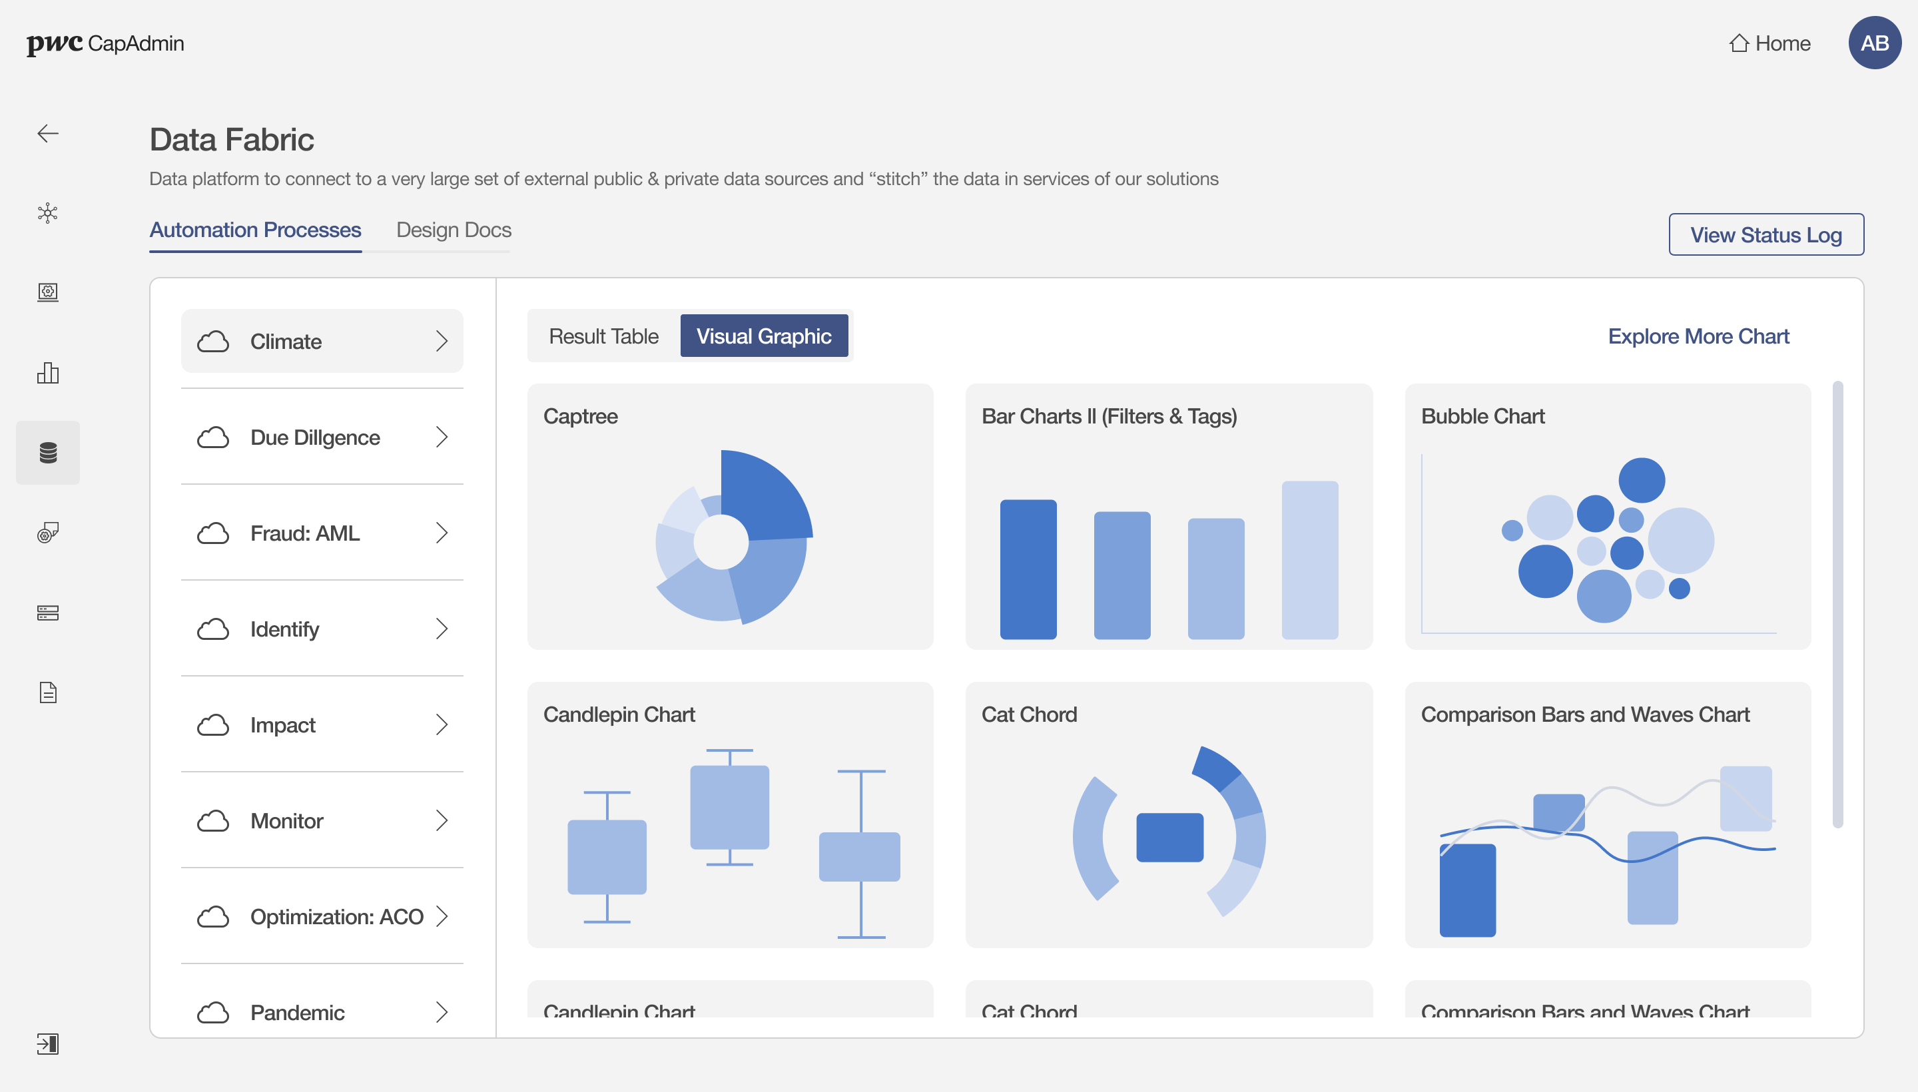
Task: Expand the Monitor item chevron
Action: point(442,820)
